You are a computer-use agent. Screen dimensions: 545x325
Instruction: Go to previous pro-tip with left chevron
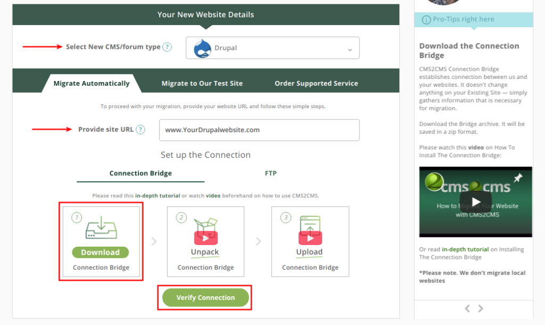point(467,308)
